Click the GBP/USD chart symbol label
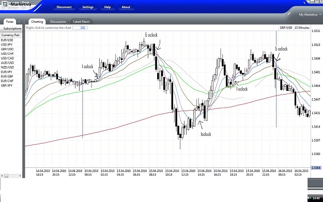 coord(286,27)
